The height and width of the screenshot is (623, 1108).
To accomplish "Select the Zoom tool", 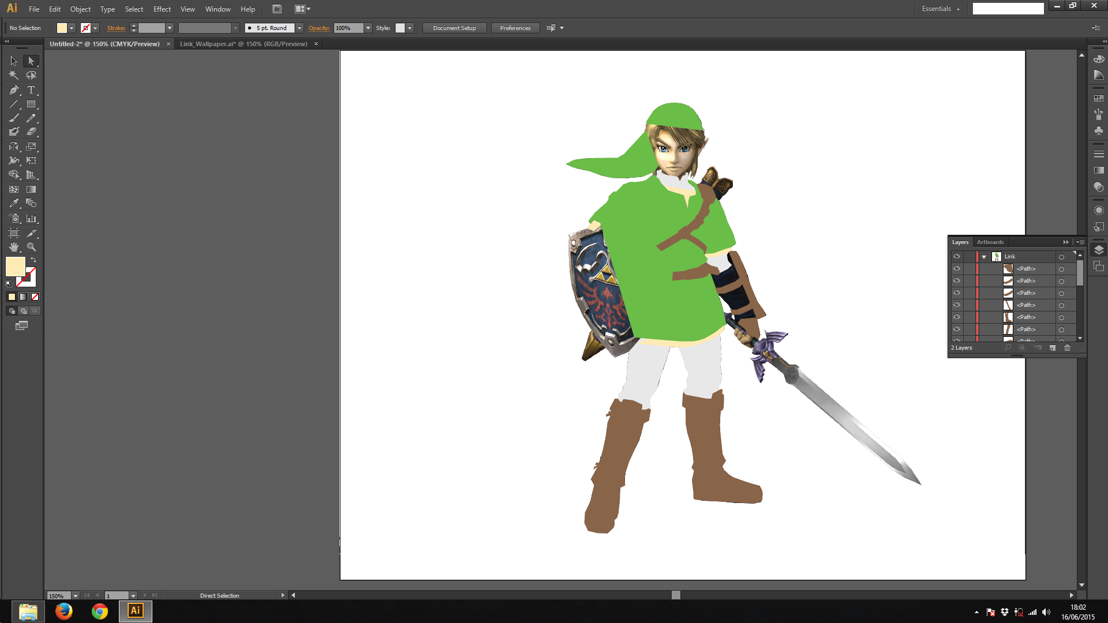I will [31, 247].
